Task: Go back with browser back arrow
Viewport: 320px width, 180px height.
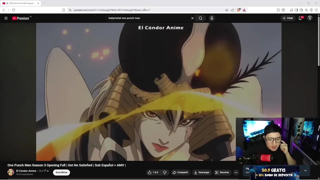Action: (3, 10)
